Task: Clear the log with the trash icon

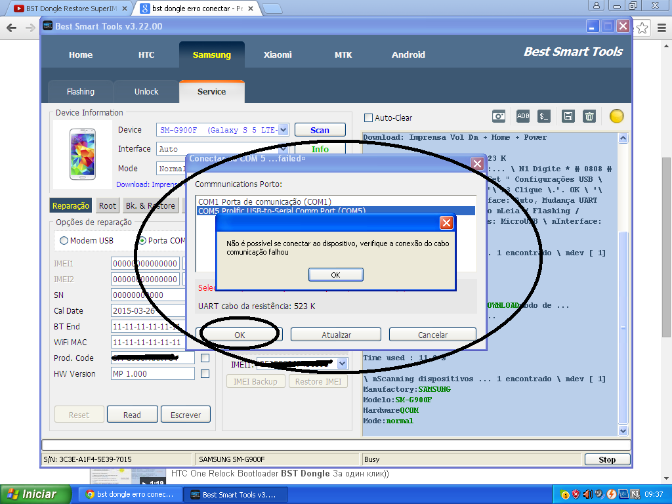Action: 589,116
